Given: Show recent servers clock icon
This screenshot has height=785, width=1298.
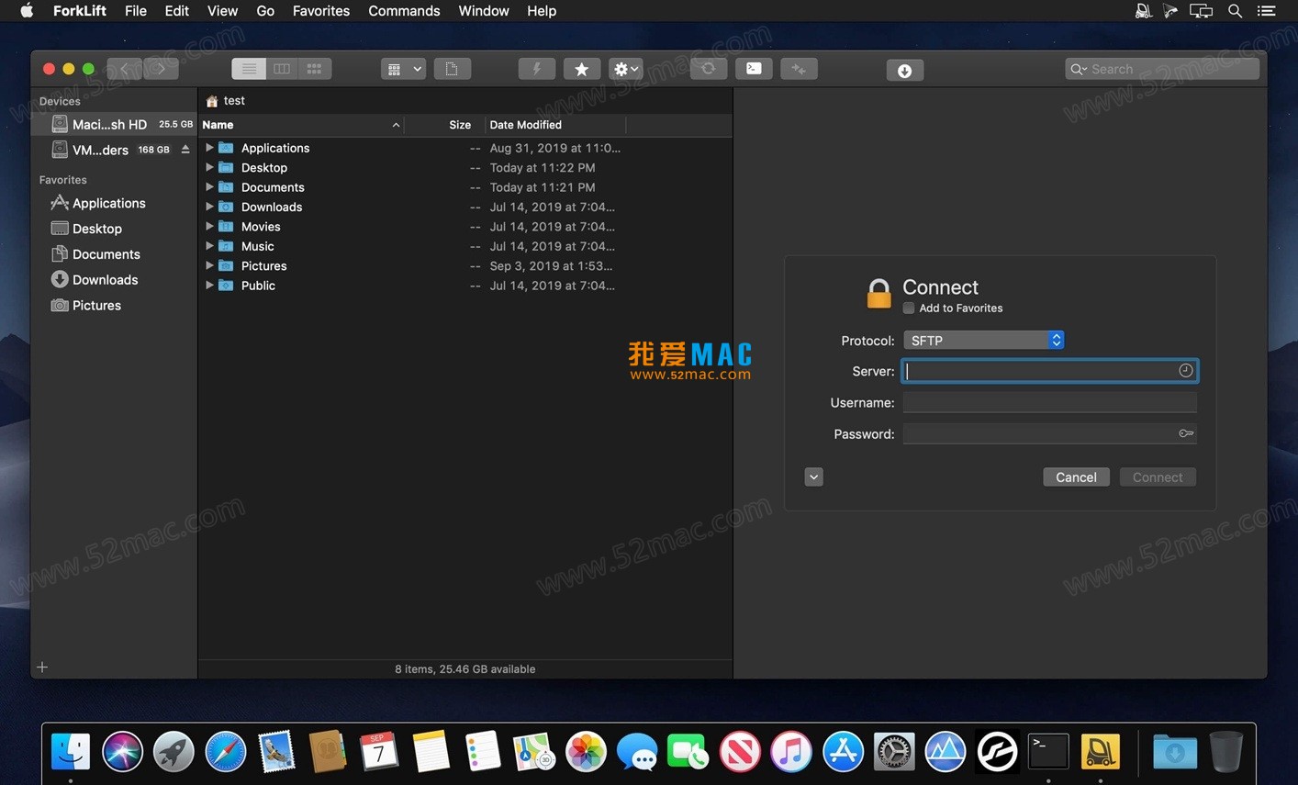Looking at the screenshot, I should pyautogui.click(x=1186, y=370).
